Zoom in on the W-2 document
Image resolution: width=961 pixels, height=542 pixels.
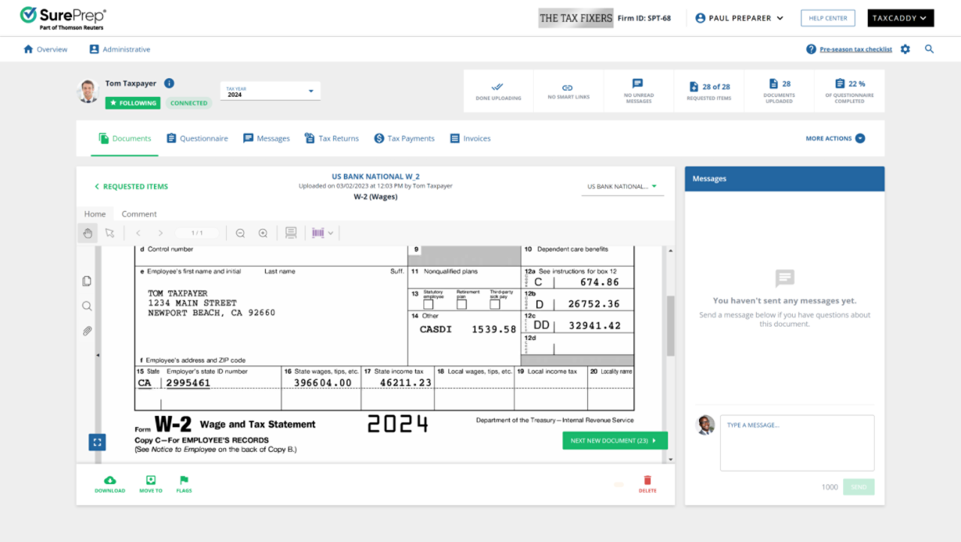pos(263,233)
